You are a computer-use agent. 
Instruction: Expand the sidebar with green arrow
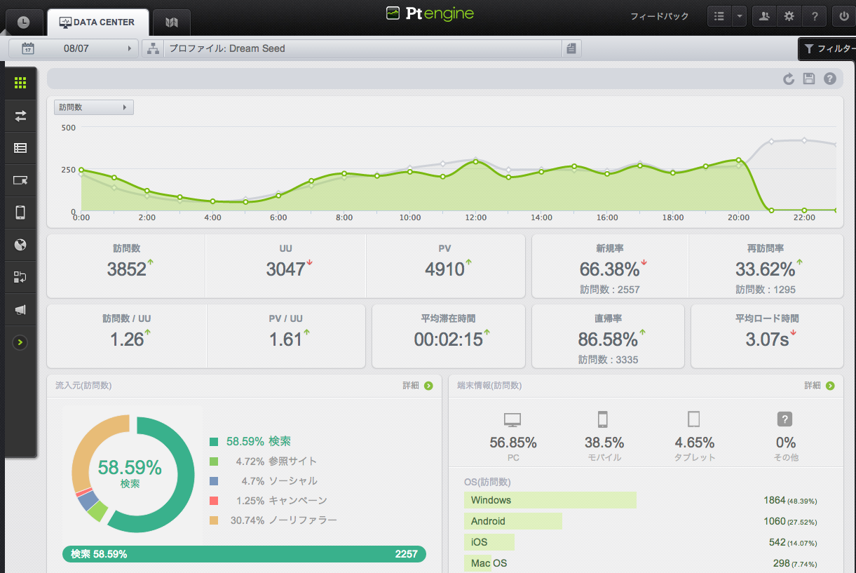(x=20, y=342)
